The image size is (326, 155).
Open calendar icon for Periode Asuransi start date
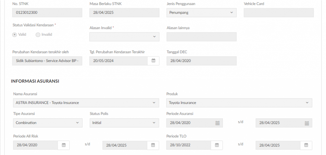217,123
